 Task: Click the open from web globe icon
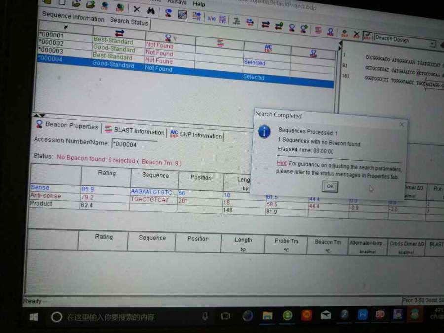pos(105,6)
